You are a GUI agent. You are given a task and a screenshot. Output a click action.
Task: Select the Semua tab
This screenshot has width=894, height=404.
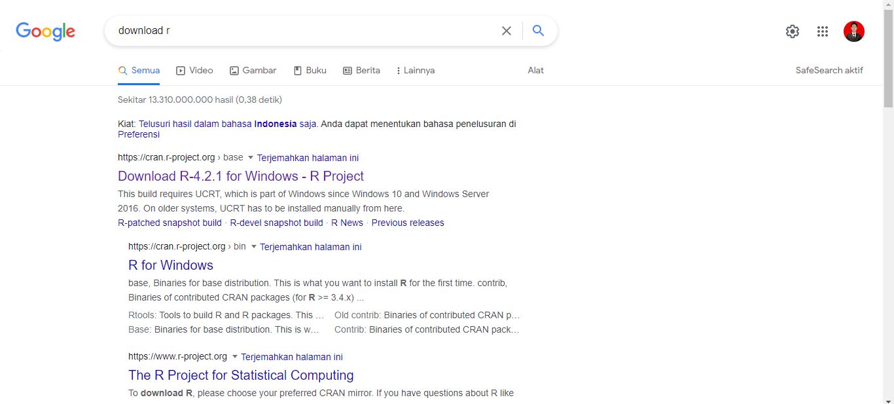(139, 71)
